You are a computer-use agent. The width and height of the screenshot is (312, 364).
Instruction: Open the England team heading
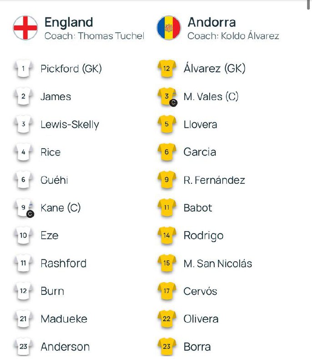pos(69,22)
